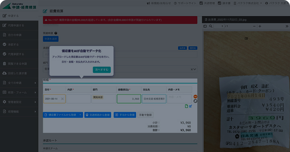The height and width of the screenshot is (152, 290).
Task: Zoom out with the minus icon in the viewer
Action: click(x=254, y=26)
